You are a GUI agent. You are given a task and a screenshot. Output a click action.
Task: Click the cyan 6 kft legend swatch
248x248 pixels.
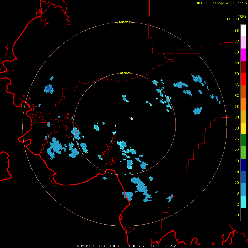[243, 202]
